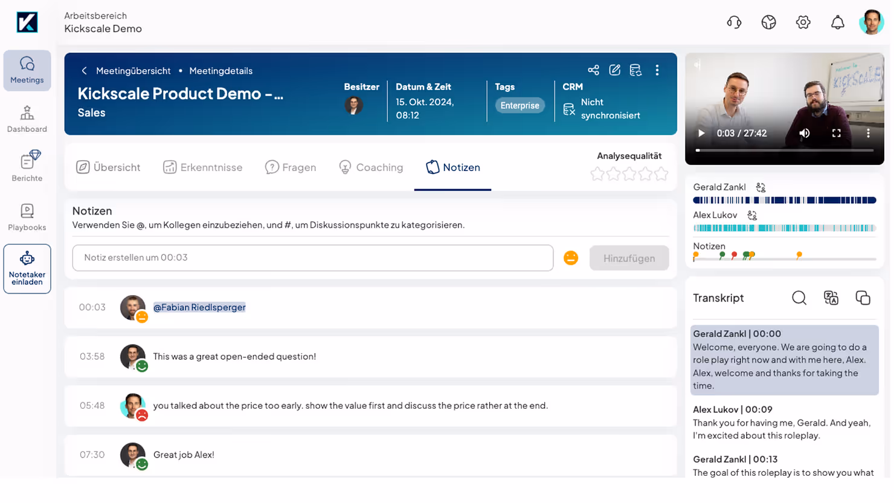Click the Notiz erstellen input field
This screenshot has height=503, width=894.
tap(313, 258)
